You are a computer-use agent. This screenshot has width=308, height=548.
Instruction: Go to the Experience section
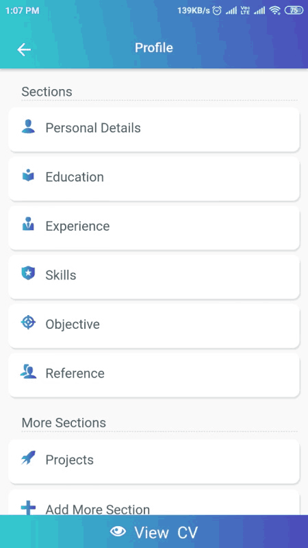click(x=154, y=227)
